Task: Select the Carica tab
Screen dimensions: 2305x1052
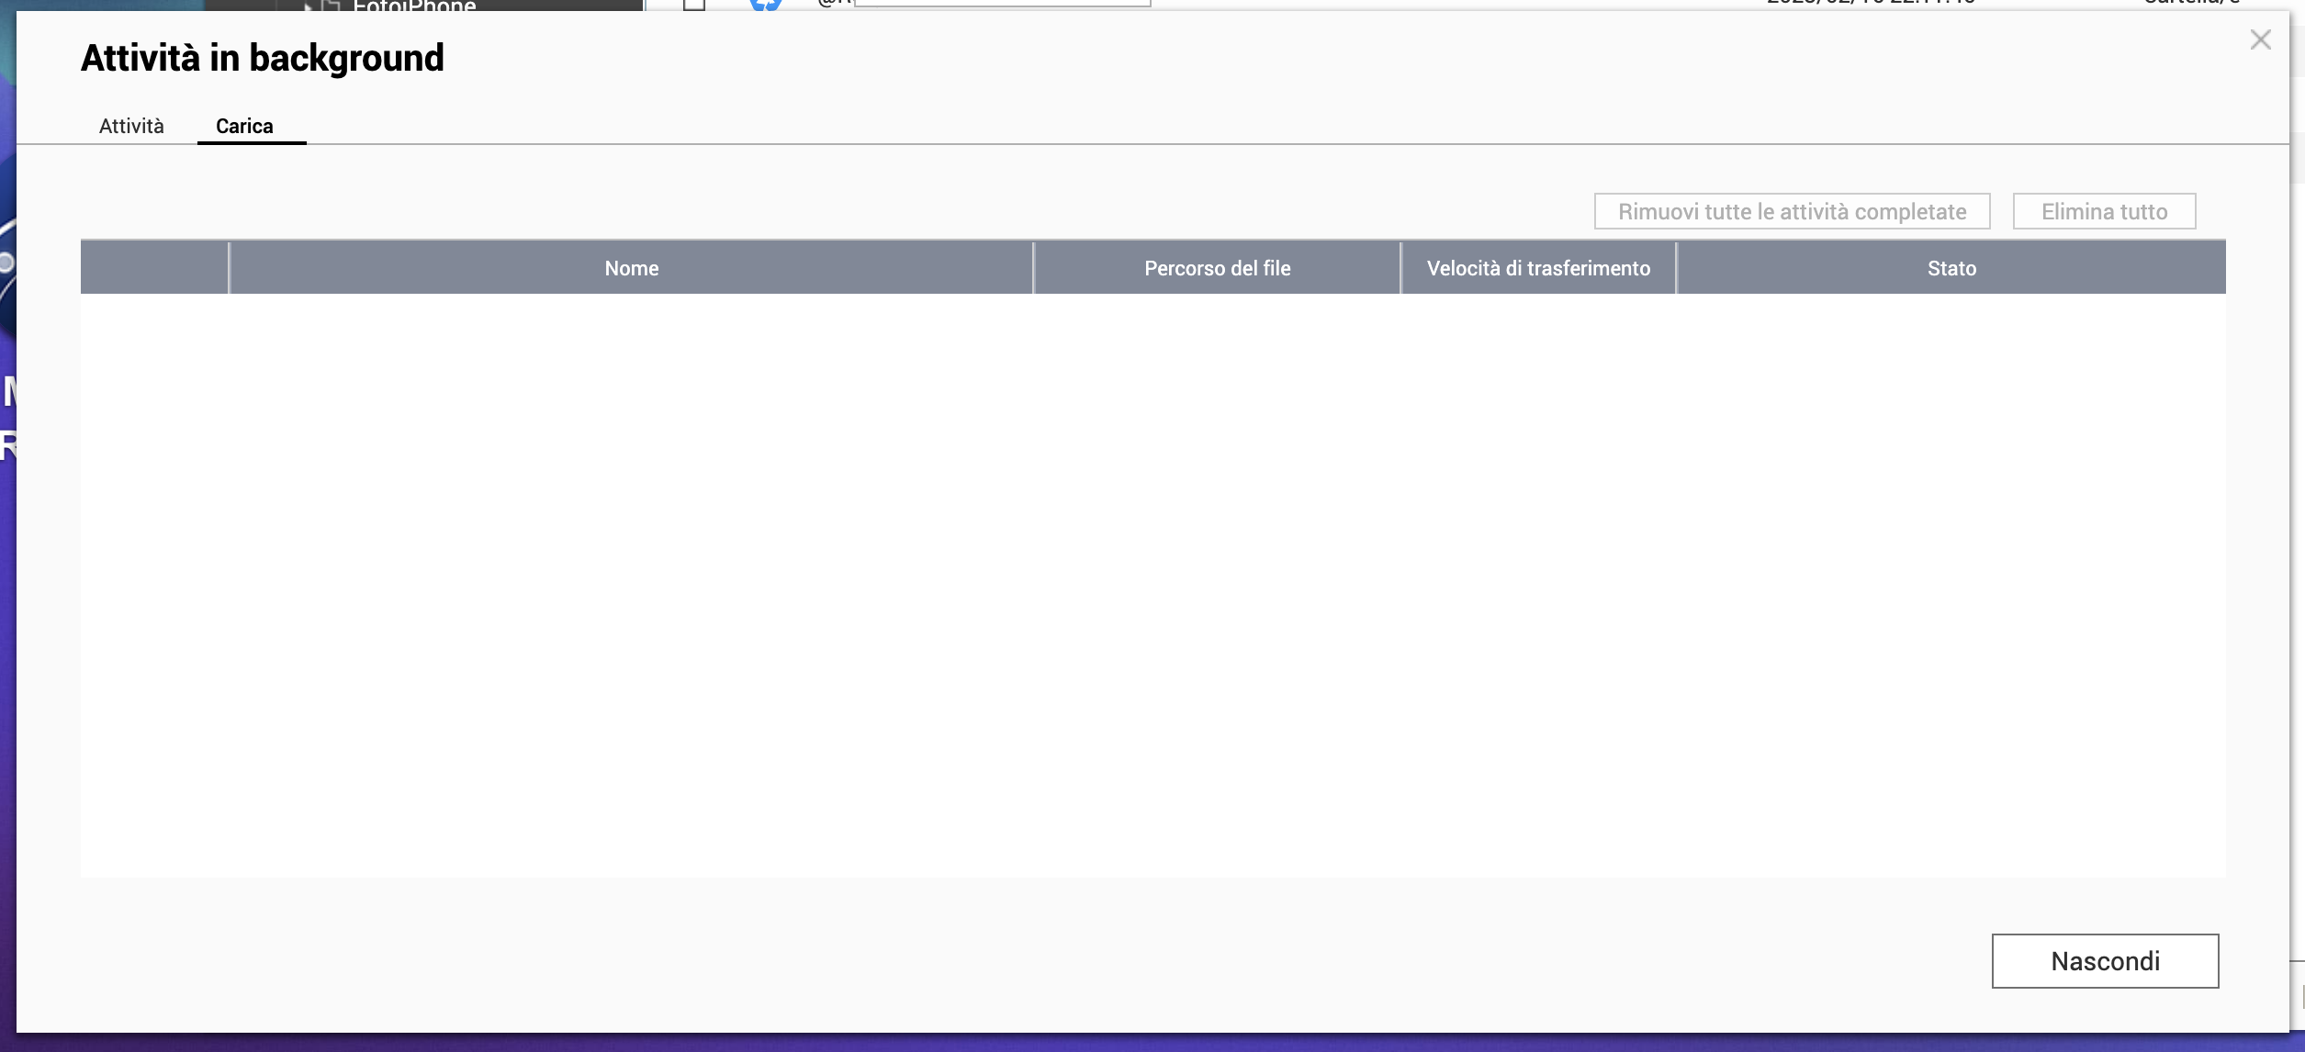Action: coord(244,126)
